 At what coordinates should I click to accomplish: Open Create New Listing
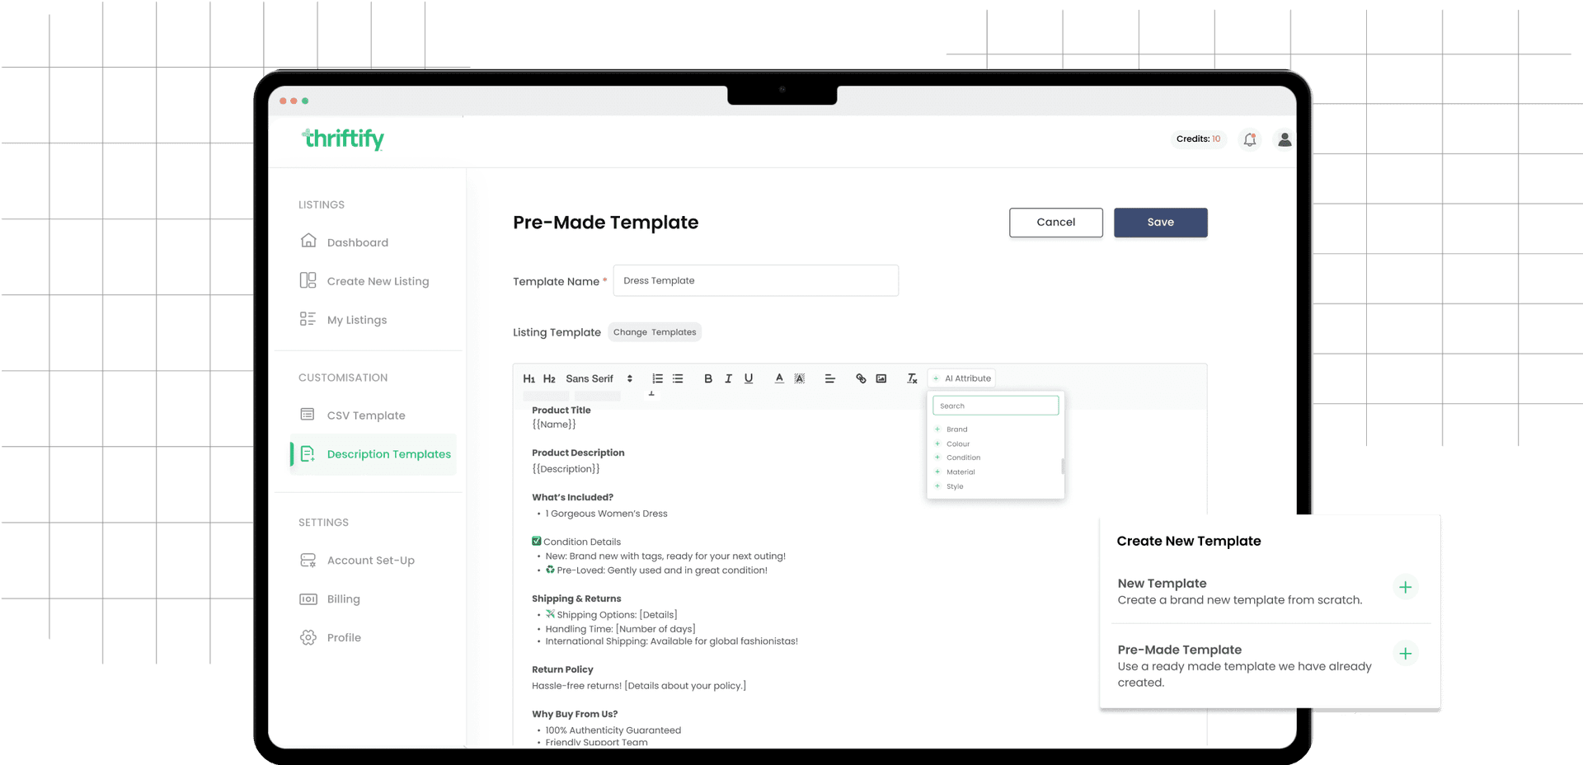[364, 281]
